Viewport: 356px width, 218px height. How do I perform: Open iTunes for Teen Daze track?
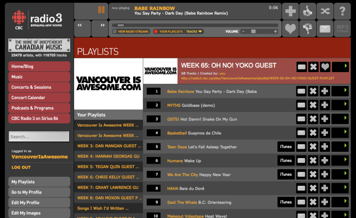(286, 147)
